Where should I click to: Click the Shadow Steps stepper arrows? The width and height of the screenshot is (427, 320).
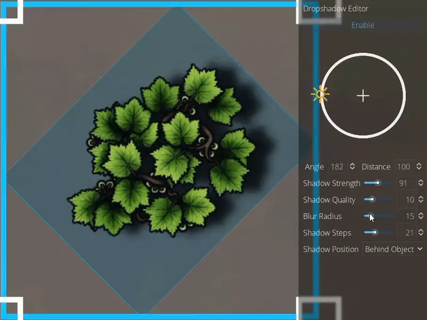coord(421,233)
